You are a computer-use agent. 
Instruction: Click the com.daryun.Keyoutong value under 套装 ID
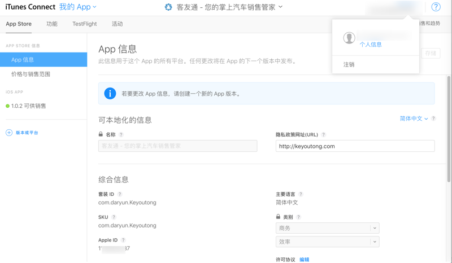[127, 203]
